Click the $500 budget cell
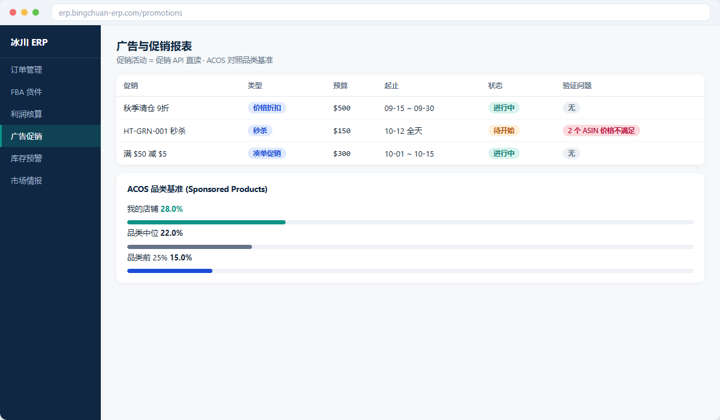Screen dimensions: 720x420 [x=342, y=108]
